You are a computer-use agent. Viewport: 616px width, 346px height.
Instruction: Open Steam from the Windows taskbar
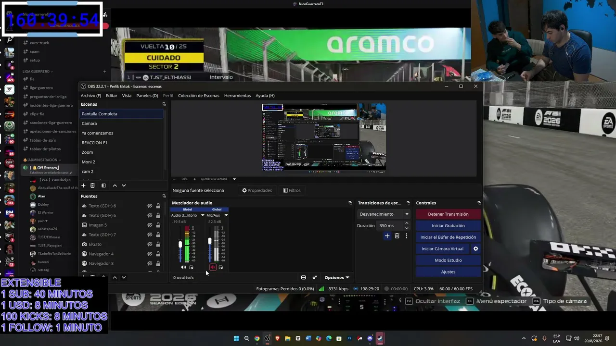tap(380, 338)
